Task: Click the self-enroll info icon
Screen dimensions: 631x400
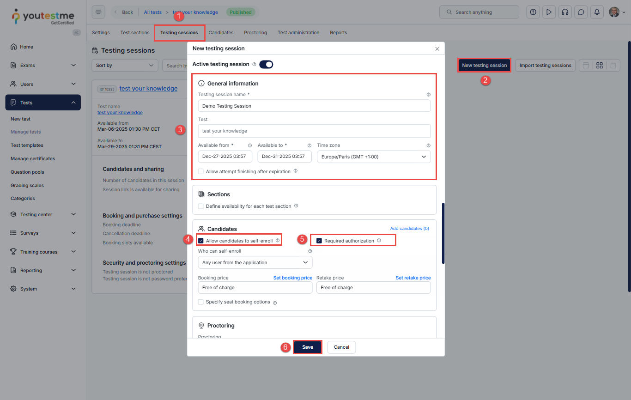Action: [278, 241]
